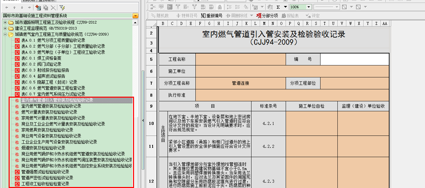Select 燃气计量表安装及检验验收记录 item
The height and width of the screenshot is (188, 425).
point(49,112)
